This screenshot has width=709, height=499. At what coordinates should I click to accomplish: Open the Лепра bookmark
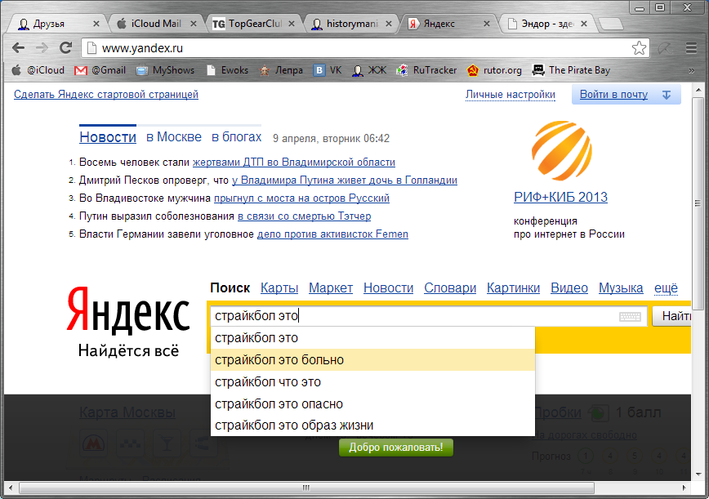(x=281, y=70)
